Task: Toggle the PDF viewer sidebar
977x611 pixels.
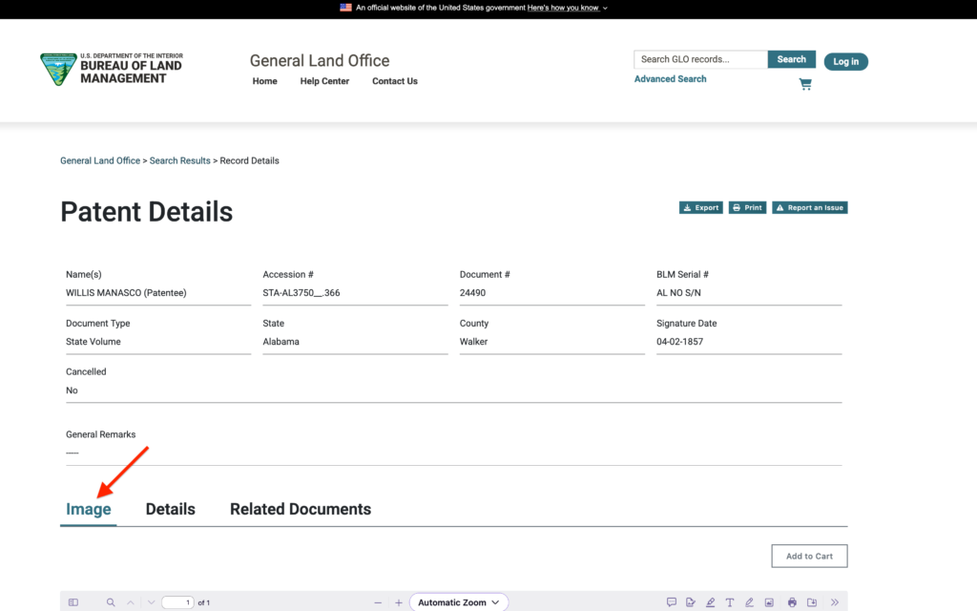Action: click(x=73, y=602)
